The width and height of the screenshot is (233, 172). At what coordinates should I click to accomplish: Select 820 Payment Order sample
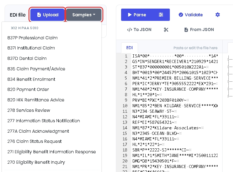coord(28,89)
